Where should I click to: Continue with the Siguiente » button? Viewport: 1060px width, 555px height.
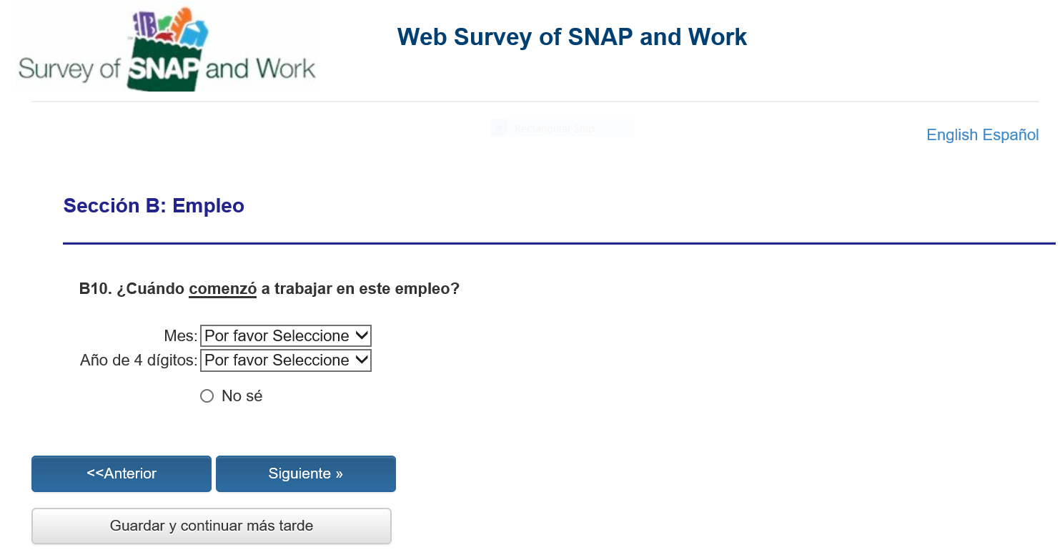306,473
